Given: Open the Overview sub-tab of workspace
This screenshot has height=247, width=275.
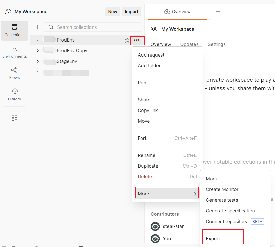Looking at the screenshot, I should click(x=161, y=44).
